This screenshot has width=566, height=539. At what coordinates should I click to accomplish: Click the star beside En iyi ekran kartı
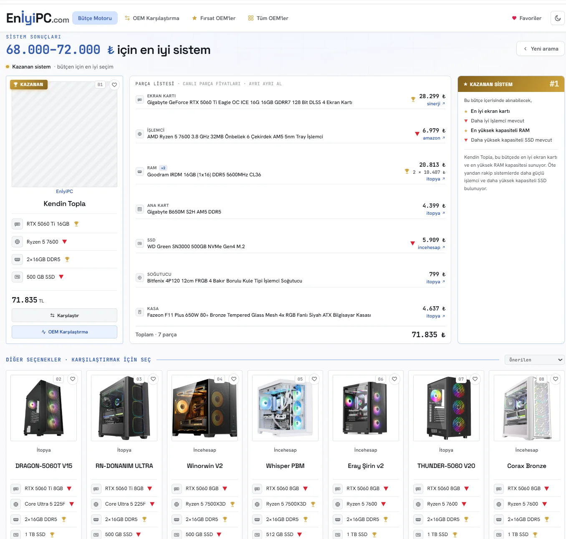tap(466, 112)
